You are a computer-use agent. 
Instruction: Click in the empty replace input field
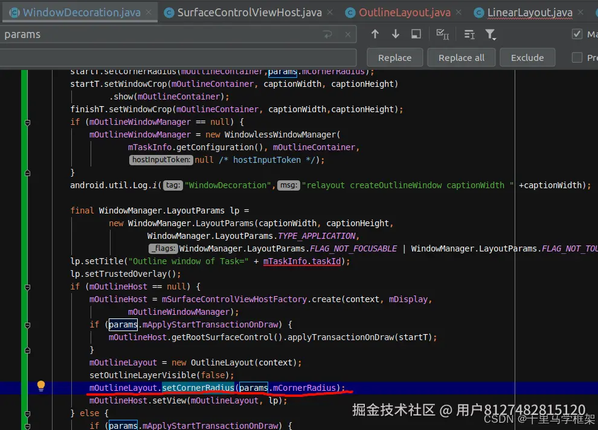(x=178, y=57)
